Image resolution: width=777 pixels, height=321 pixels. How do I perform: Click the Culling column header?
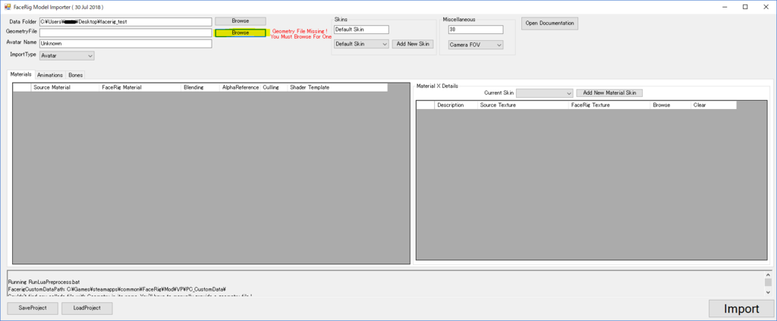274,88
